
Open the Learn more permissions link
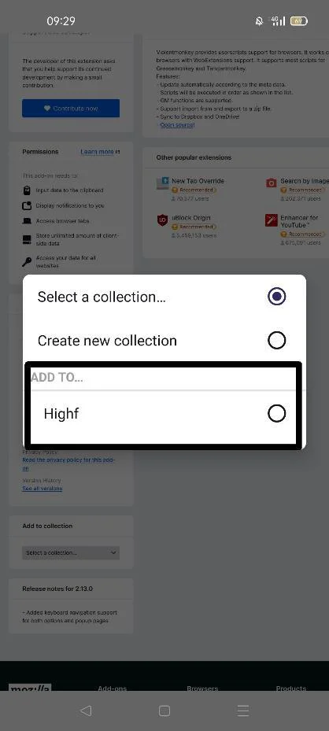(97, 152)
